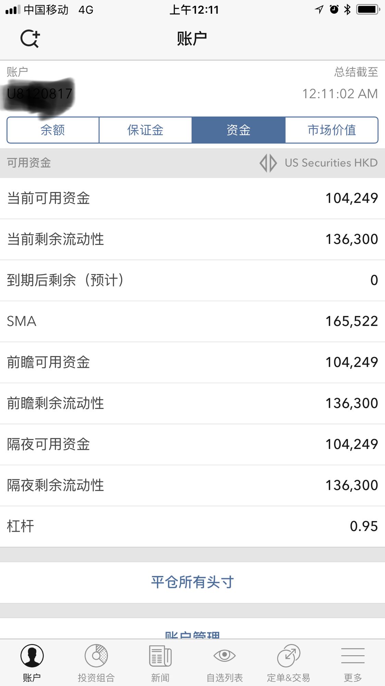Open the 新闻 news icon
Image resolution: width=385 pixels, height=686 pixels.
click(x=160, y=656)
